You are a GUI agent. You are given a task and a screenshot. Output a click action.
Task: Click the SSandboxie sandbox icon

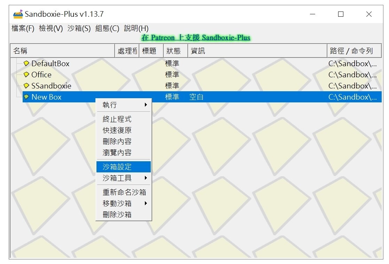click(27, 86)
